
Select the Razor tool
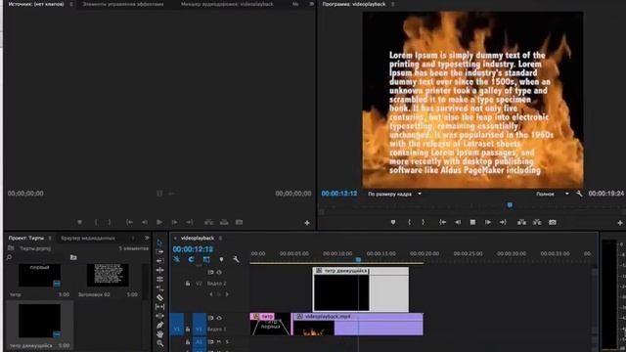pos(159,297)
